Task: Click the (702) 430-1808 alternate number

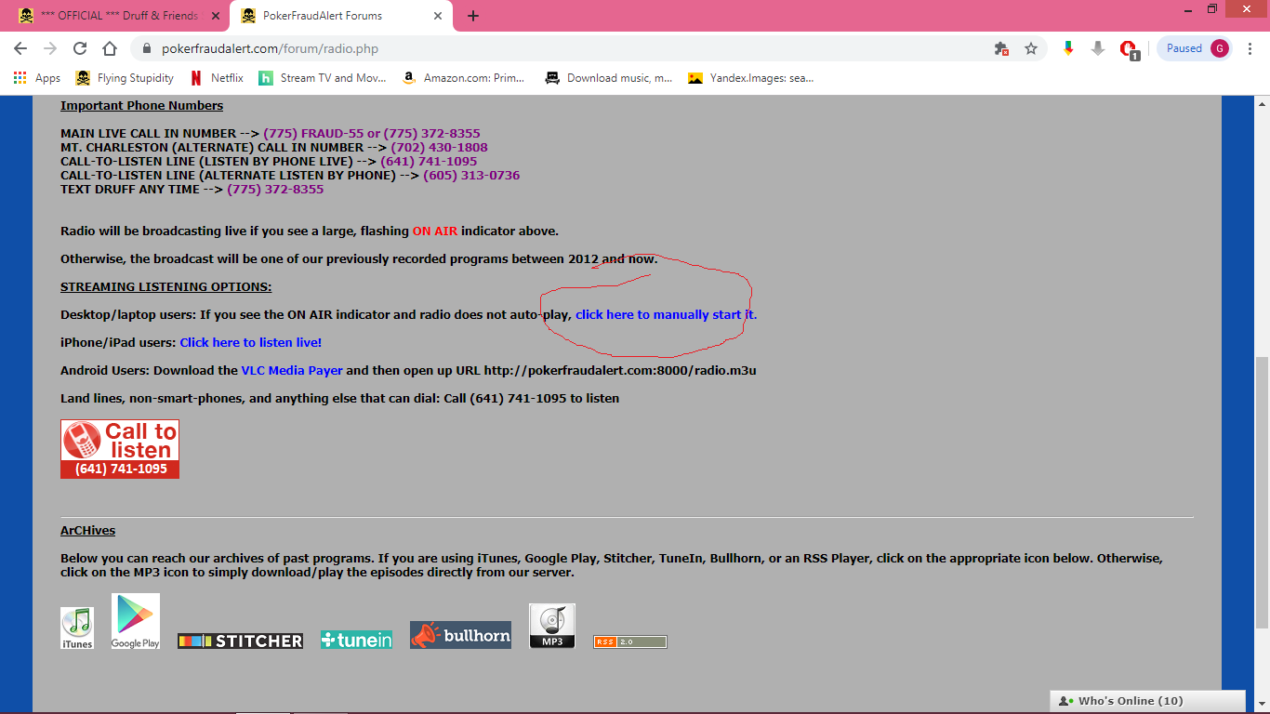Action: click(439, 147)
